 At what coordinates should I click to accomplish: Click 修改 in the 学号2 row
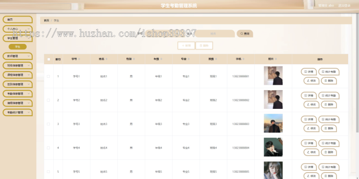[x=312, y=104]
